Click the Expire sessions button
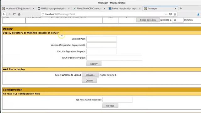 [x=148, y=20]
